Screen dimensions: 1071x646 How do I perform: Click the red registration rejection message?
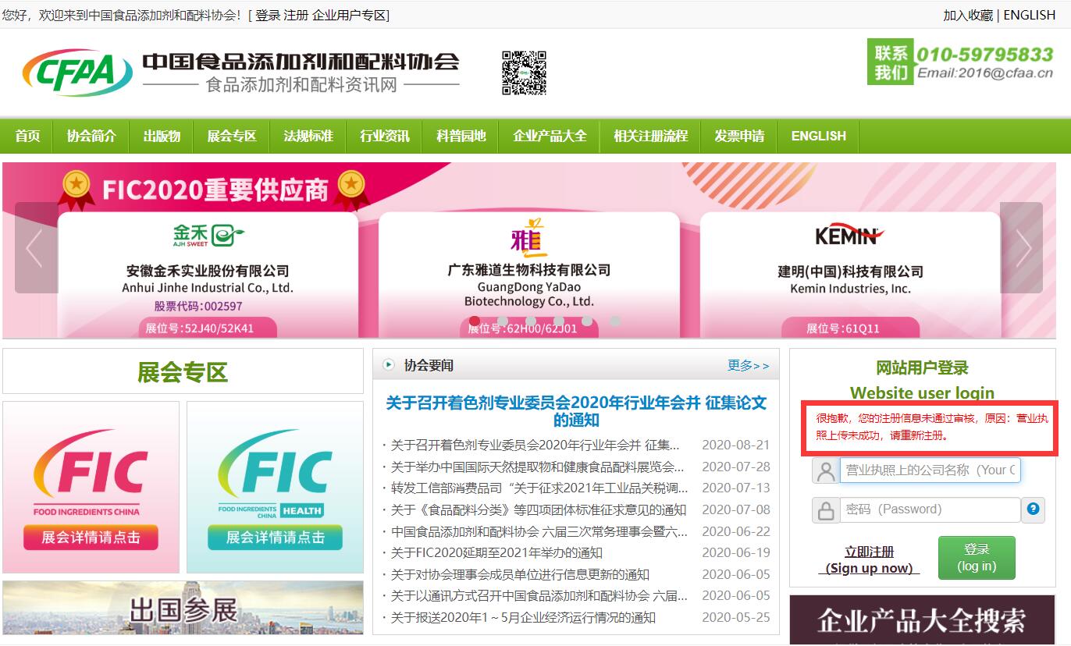click(x=931, y=427)
